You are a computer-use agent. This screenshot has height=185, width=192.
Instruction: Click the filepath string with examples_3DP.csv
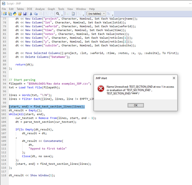(x=59, y=83)
